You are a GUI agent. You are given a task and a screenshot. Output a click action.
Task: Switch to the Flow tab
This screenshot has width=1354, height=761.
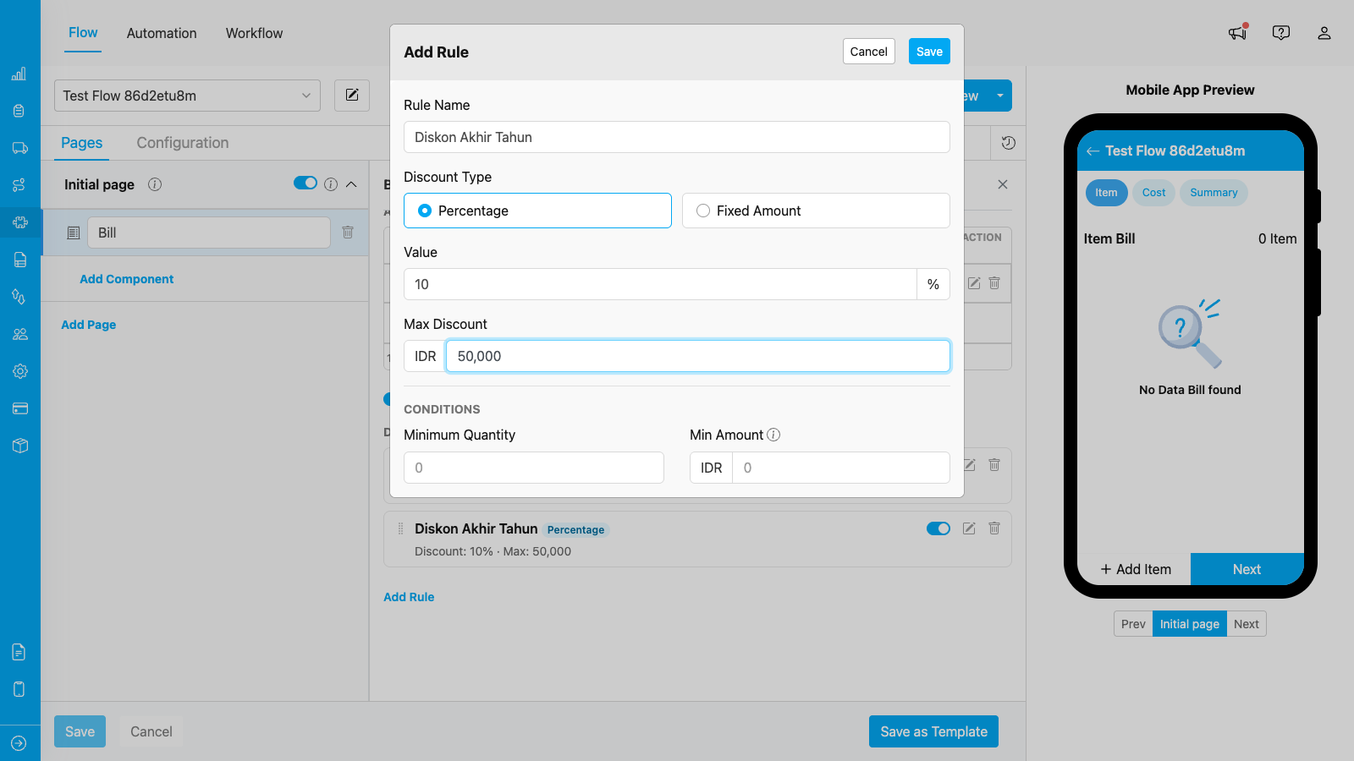pos(83,33)
